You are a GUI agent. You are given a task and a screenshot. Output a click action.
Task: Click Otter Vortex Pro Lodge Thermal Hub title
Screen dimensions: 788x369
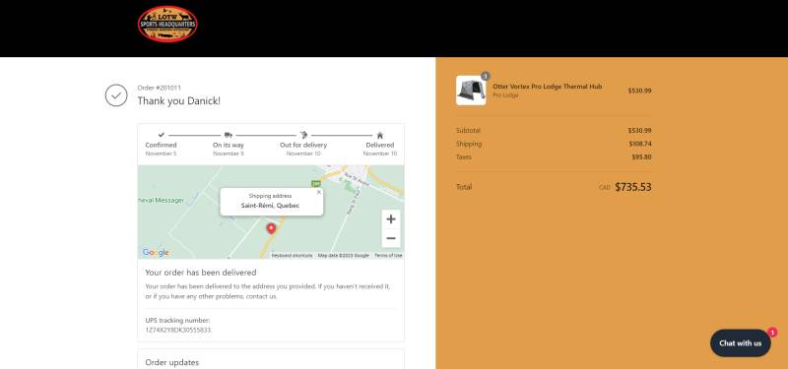coord(548,87)
